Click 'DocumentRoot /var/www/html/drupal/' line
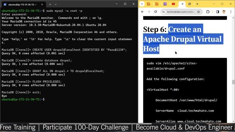Screen dimensions: 235x132 [186, 100]
